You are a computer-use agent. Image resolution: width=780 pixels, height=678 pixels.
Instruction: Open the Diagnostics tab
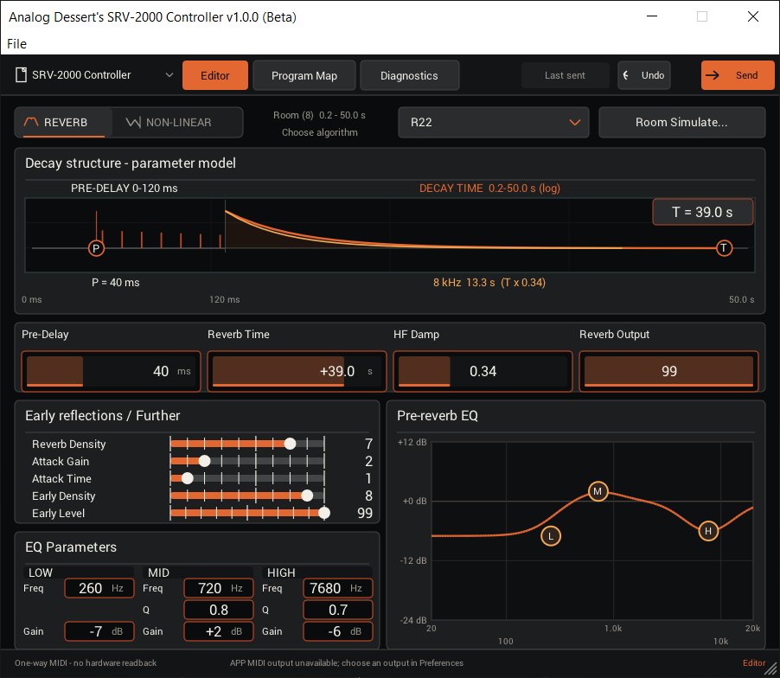click(409, 75)
